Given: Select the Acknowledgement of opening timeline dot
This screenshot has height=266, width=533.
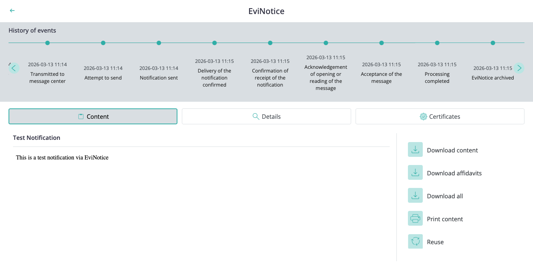Looking at the screenshot, I should pyautogui.click(x=326, y=43).
